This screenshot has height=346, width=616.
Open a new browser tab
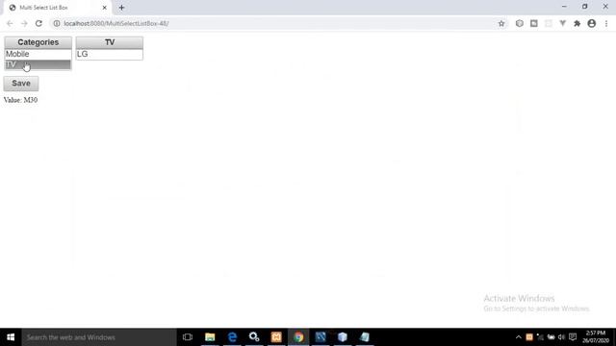121,8
